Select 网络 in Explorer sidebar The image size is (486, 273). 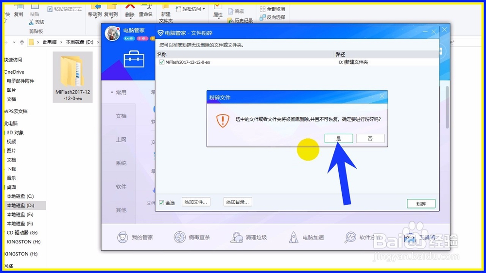tap(9, 266)
